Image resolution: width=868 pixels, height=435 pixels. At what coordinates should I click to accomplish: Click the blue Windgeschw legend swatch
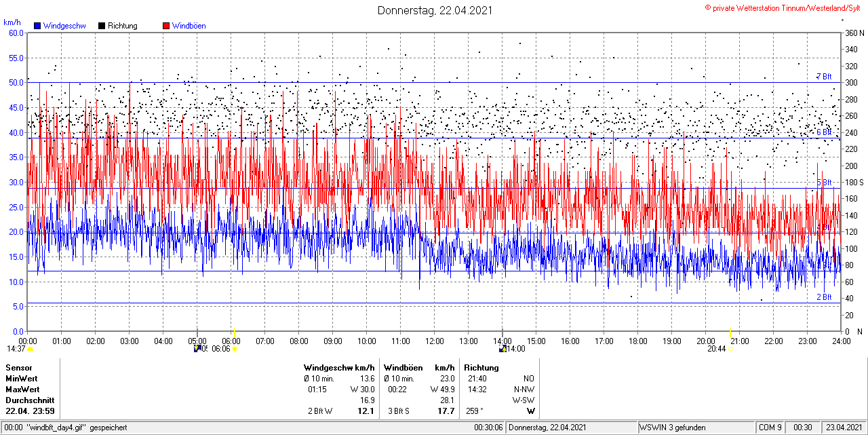tap(37, 26)
